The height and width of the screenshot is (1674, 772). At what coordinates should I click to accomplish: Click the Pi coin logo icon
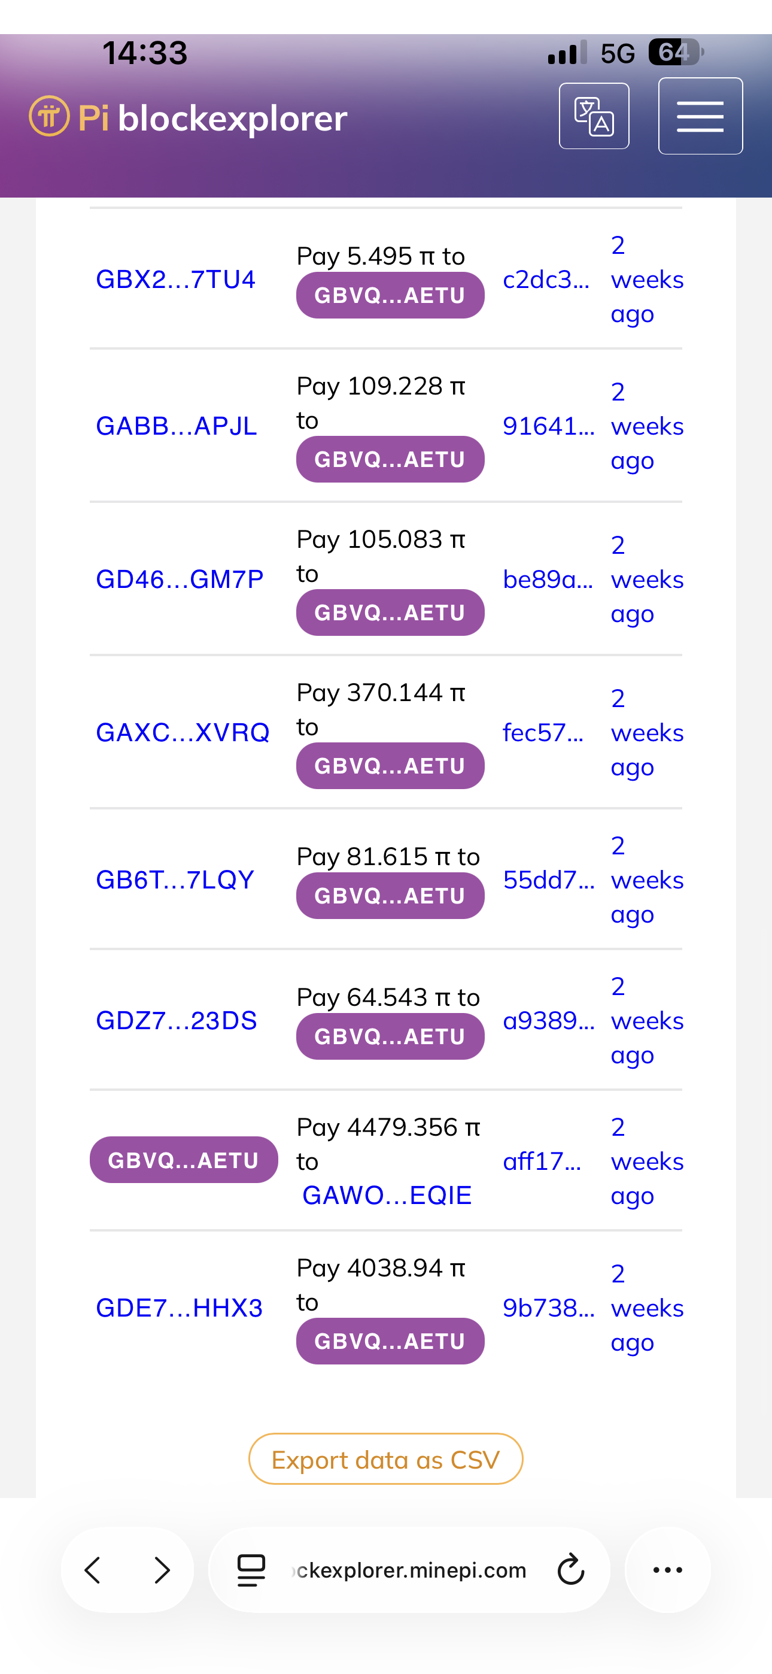tap(48, 117)
